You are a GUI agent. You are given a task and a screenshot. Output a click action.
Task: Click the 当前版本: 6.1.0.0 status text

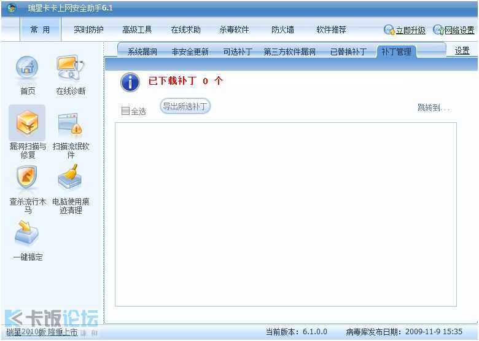click(x=297, y=332)
